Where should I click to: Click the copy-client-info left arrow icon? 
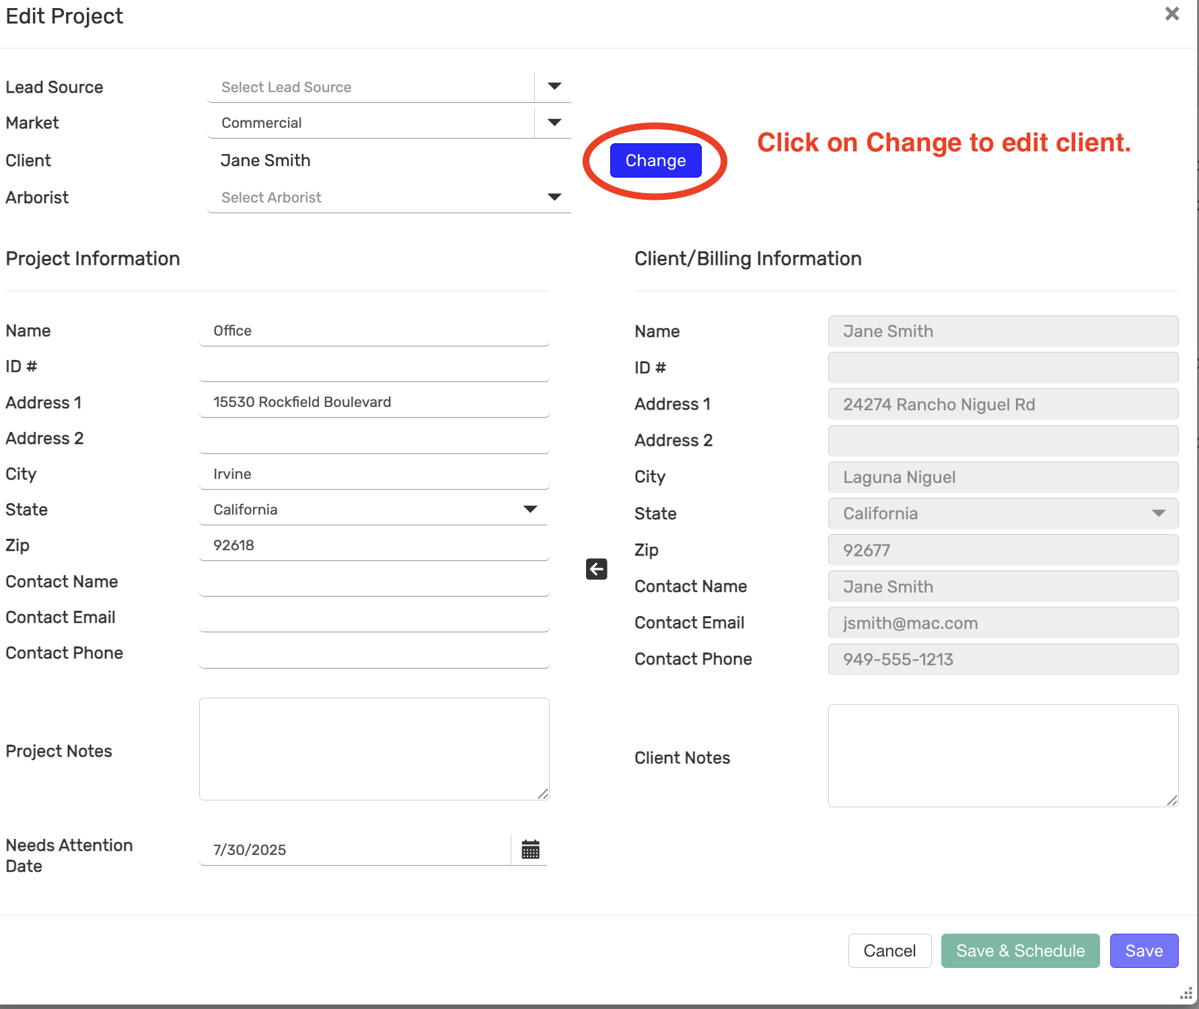tap(596, 569)
